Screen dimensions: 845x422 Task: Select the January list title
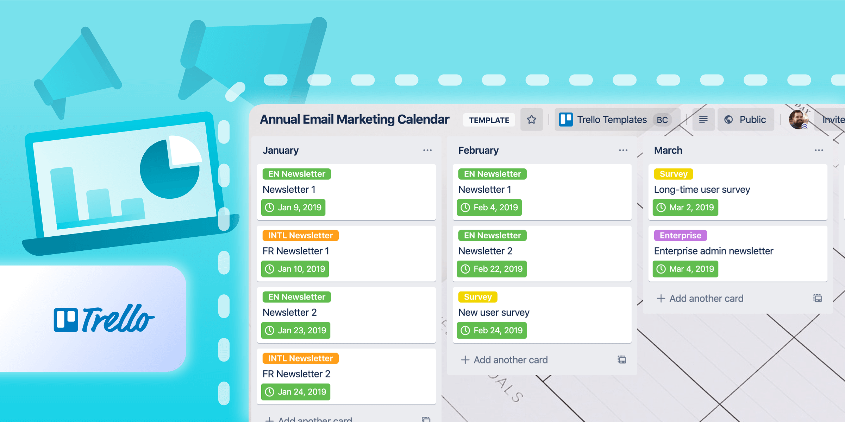[281, 150]
